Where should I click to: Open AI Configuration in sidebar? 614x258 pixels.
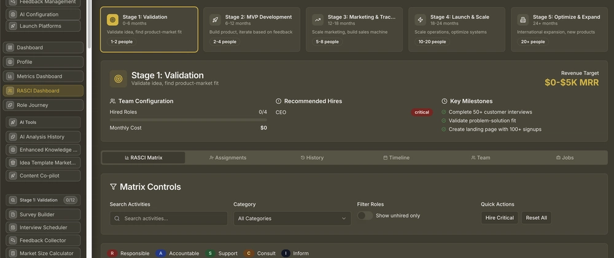[43, 15]
